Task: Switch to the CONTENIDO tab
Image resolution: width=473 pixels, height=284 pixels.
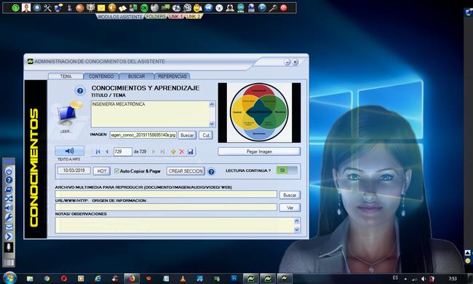Action: [x=101, y=76]
